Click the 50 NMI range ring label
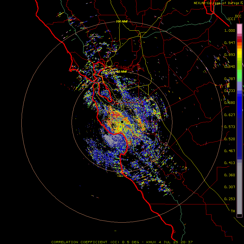This screenshot has height=244, width=244. pos(122,72)
